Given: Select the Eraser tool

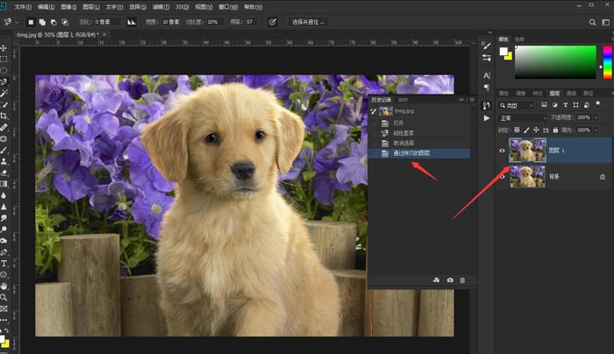Looking at the screenshot, I should [x=4, y=173].
